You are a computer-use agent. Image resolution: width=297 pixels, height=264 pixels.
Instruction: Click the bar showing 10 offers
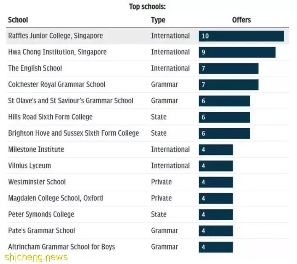pyautogui.click(x=241, y=36)
